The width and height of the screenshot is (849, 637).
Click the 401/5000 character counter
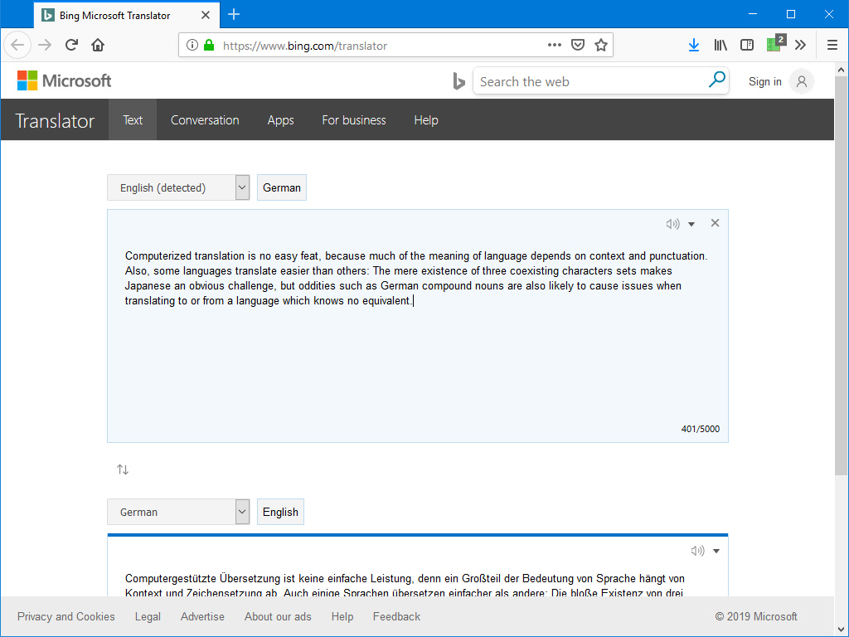[700, 429]
